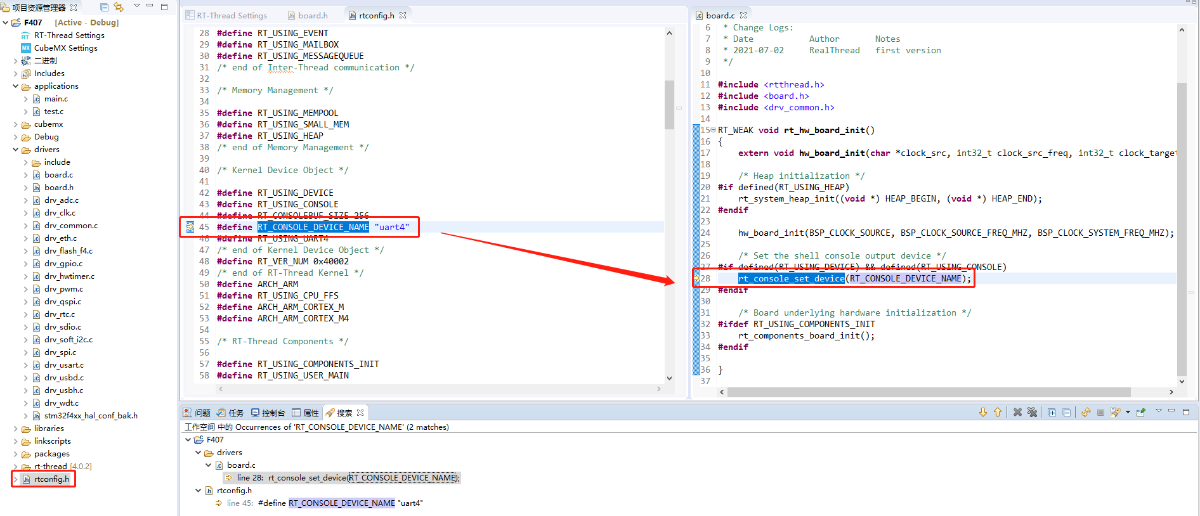Image resolution: width=1200 pixels, height=516 pixels.
Task: Click rtconfig.h editor vertical scrollbar thumb
Action: tap(669, 105)
